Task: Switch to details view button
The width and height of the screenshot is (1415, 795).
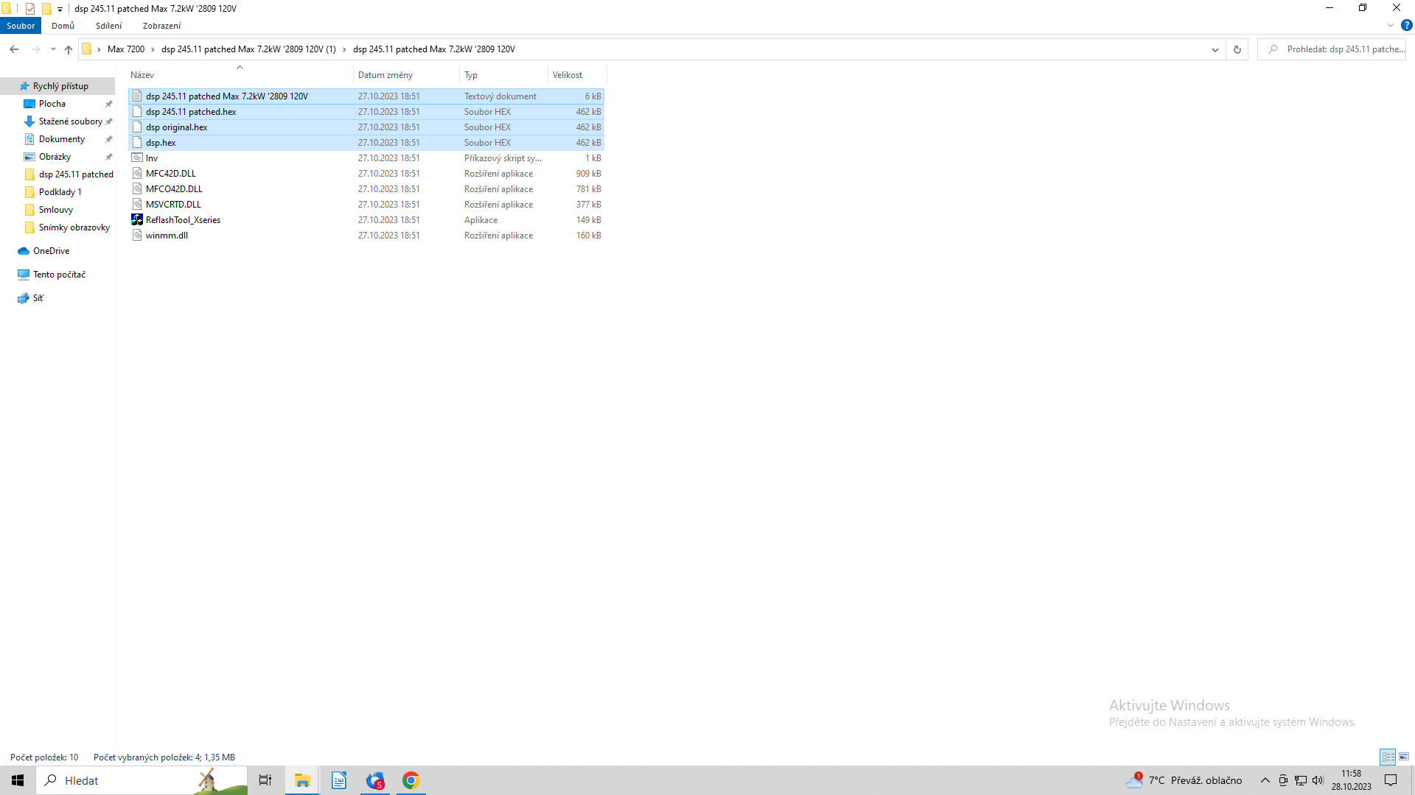Action: coord(1388,757)
